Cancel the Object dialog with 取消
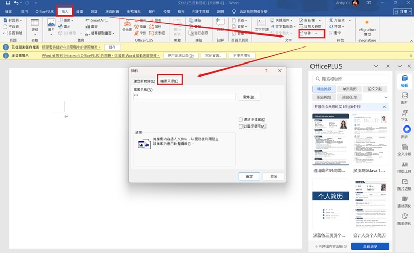The height and width of the screenshot is (253, 414). 274,176
